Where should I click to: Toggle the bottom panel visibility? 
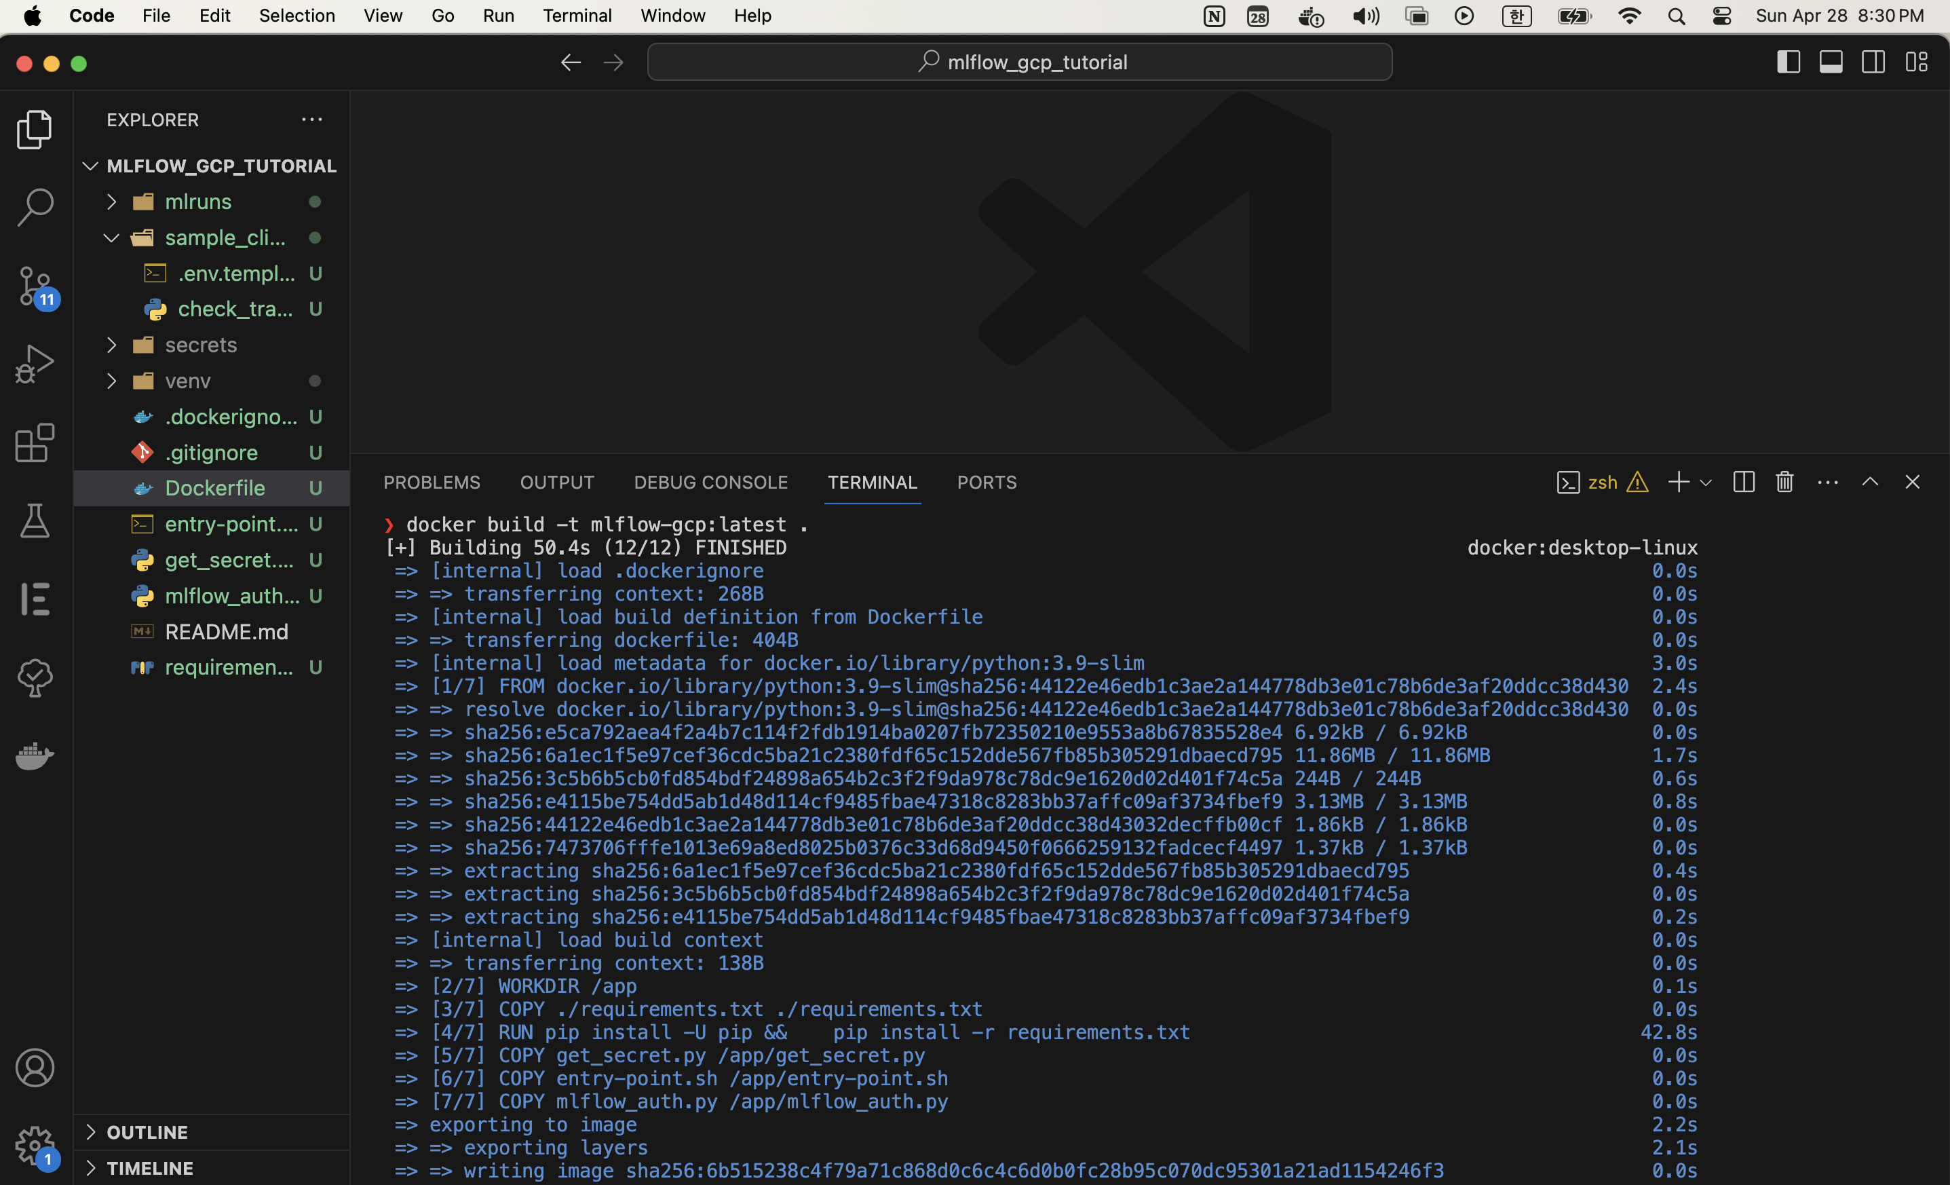pyautogui.click(x=1831, y=62)
